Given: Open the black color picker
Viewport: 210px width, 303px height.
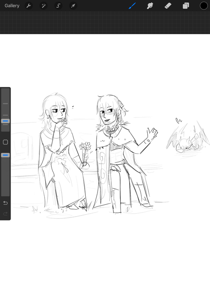Looking at the screenshot, I should click(204, 6).
